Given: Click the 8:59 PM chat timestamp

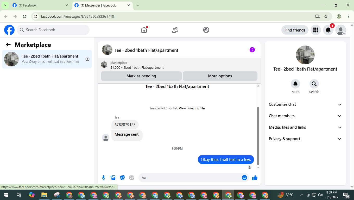Looking at the screenshot, I should (177, 149).
